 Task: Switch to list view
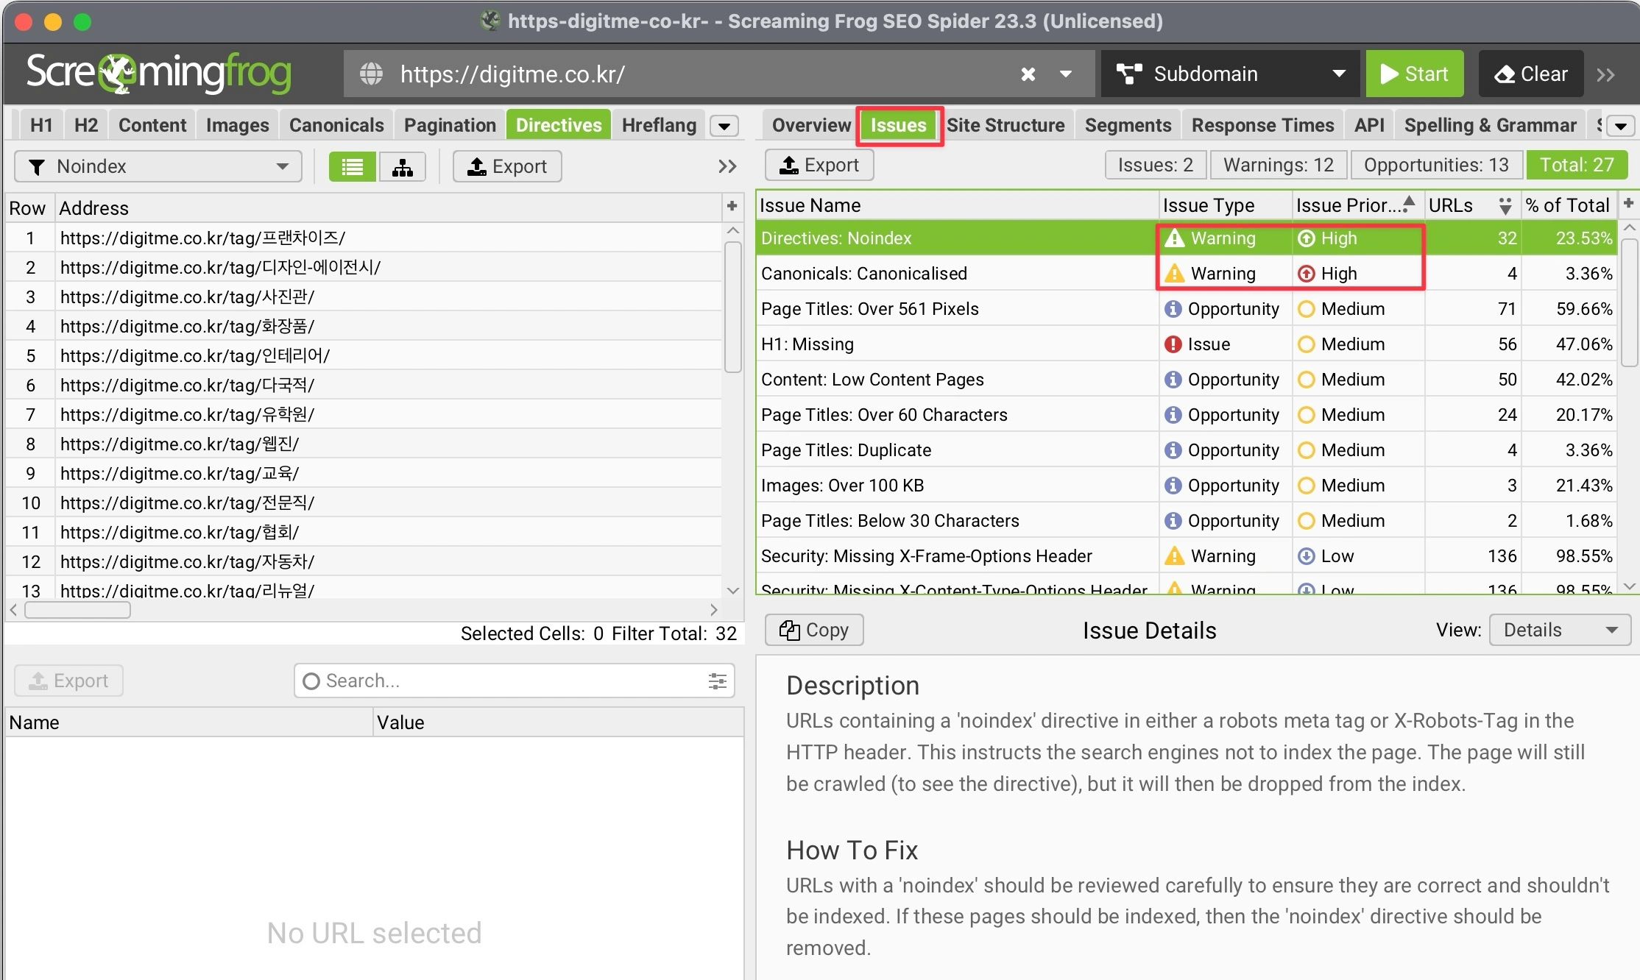point(353,167)
